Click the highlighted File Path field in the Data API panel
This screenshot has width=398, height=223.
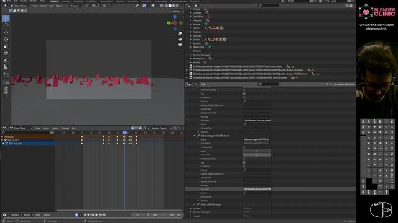[257, 189]
